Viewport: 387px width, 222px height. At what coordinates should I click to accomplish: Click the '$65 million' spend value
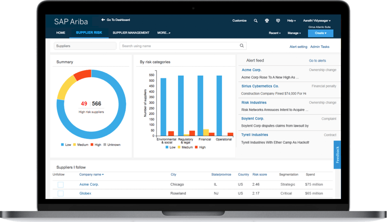(x=314, y=193)
